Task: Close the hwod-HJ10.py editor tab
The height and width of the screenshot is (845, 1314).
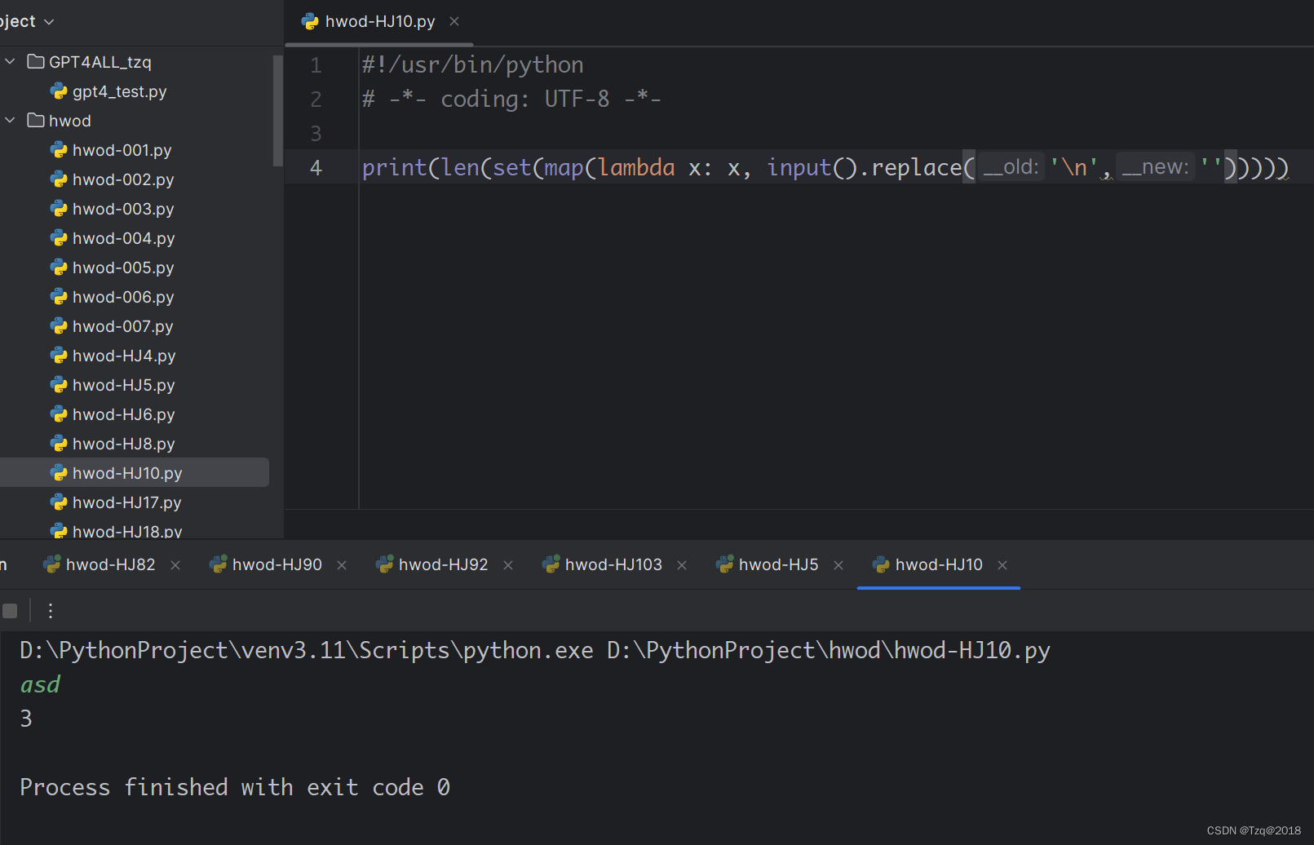Action: (x=454, y=21)
